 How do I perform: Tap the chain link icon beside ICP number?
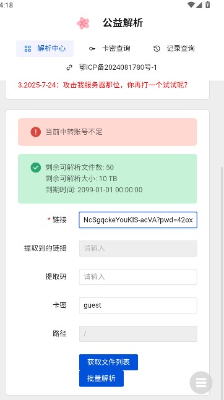[x=69, y=67]
